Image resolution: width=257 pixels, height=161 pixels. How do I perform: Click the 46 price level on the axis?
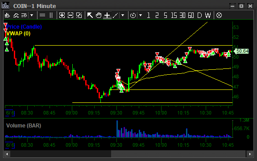(236, 97)
